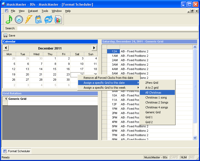Pick 'Christmas 2 Songs' grid option
Screen dimensions: 200x161
tap(157, 102)
